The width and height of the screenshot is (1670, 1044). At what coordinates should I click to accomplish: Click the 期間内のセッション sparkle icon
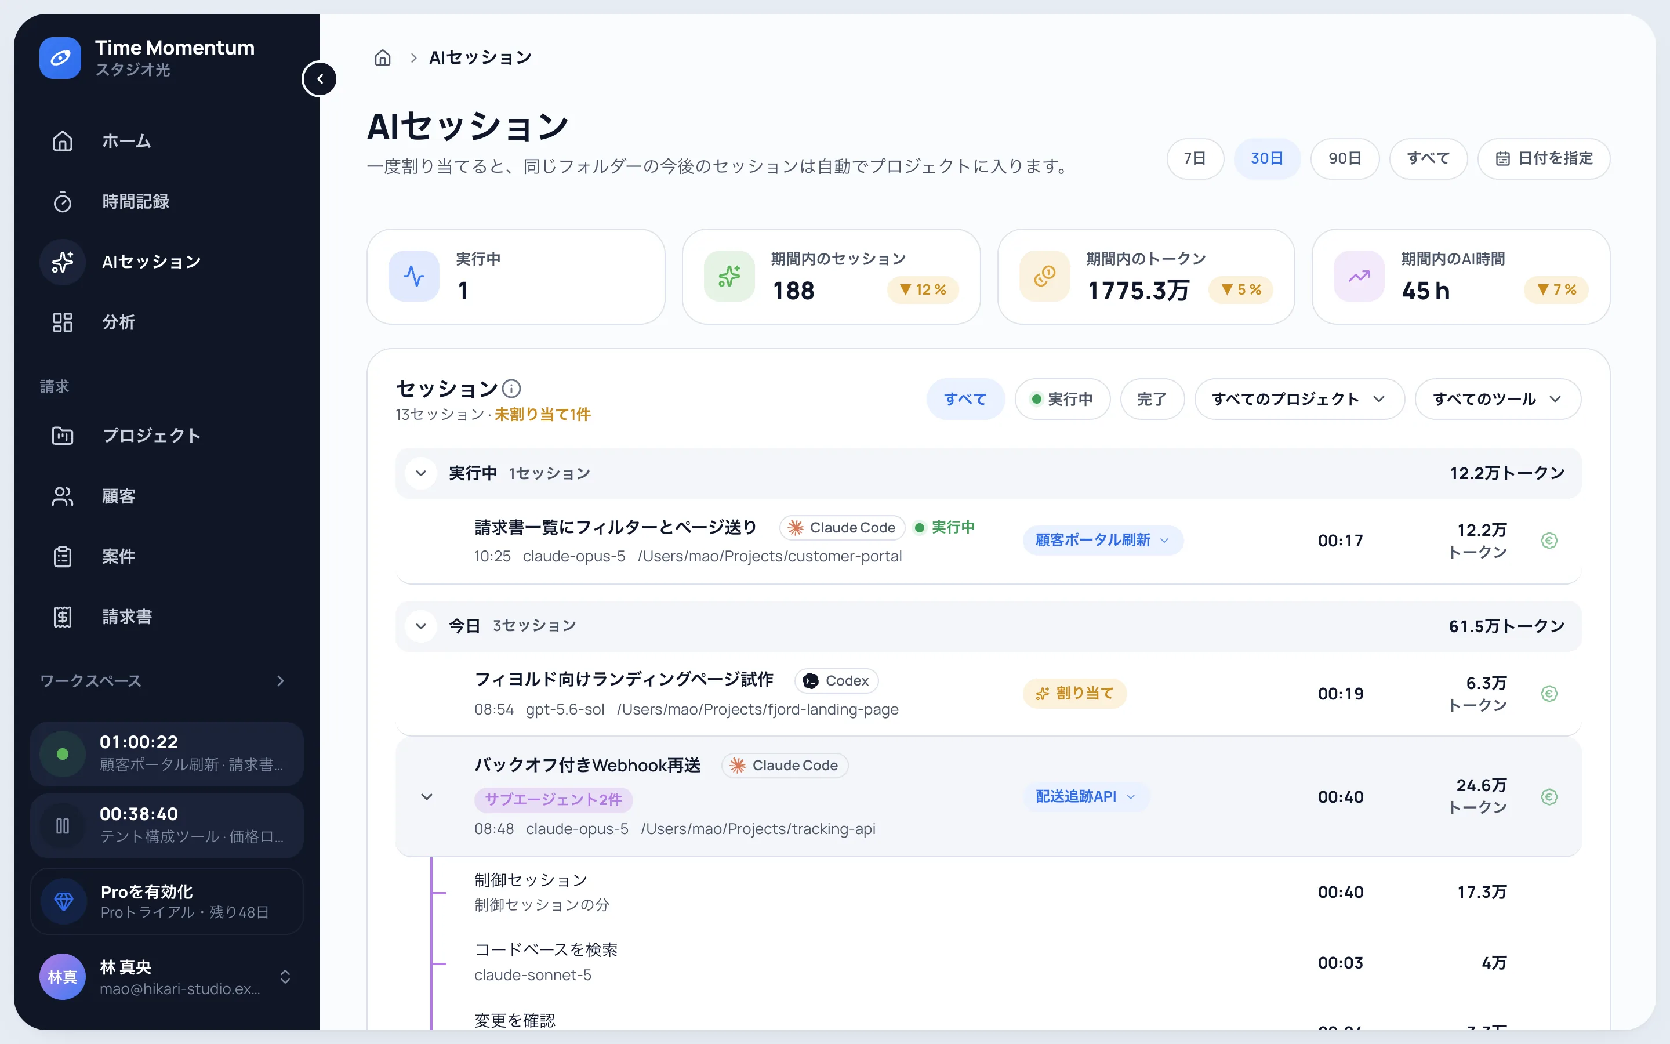(729, 276)
